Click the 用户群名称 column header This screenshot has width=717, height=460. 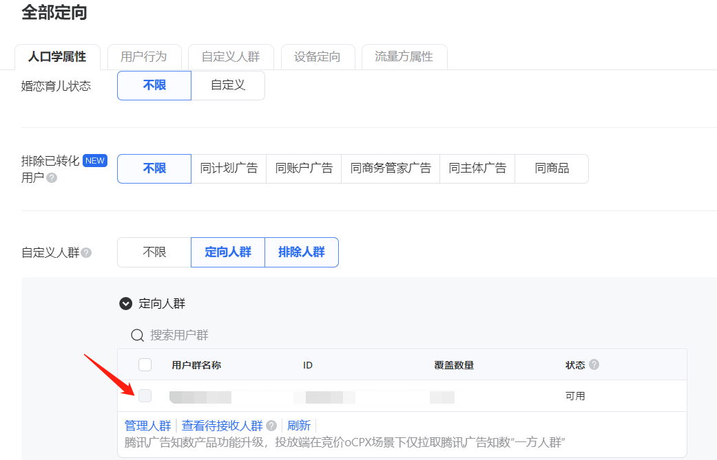[196, 365]
